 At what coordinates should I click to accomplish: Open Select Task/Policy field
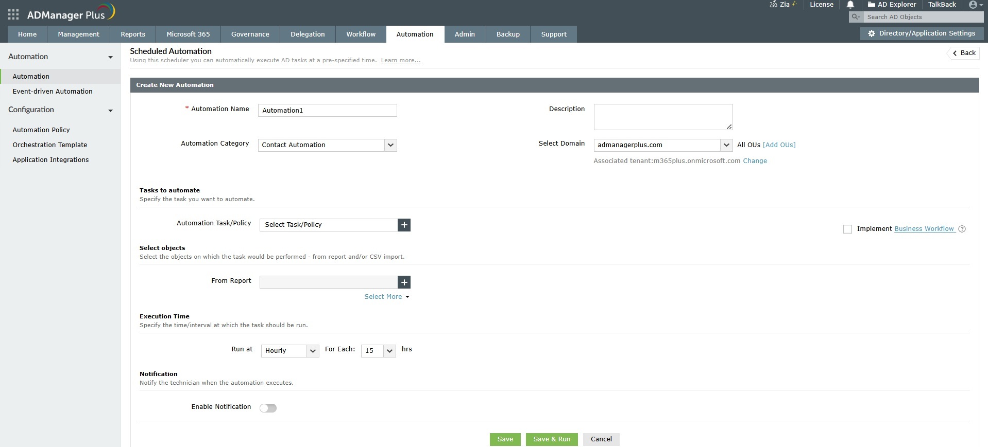(329, 225)
